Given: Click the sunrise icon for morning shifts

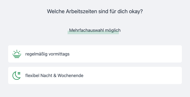Looking at the screenshot, I should pos(17,54).
